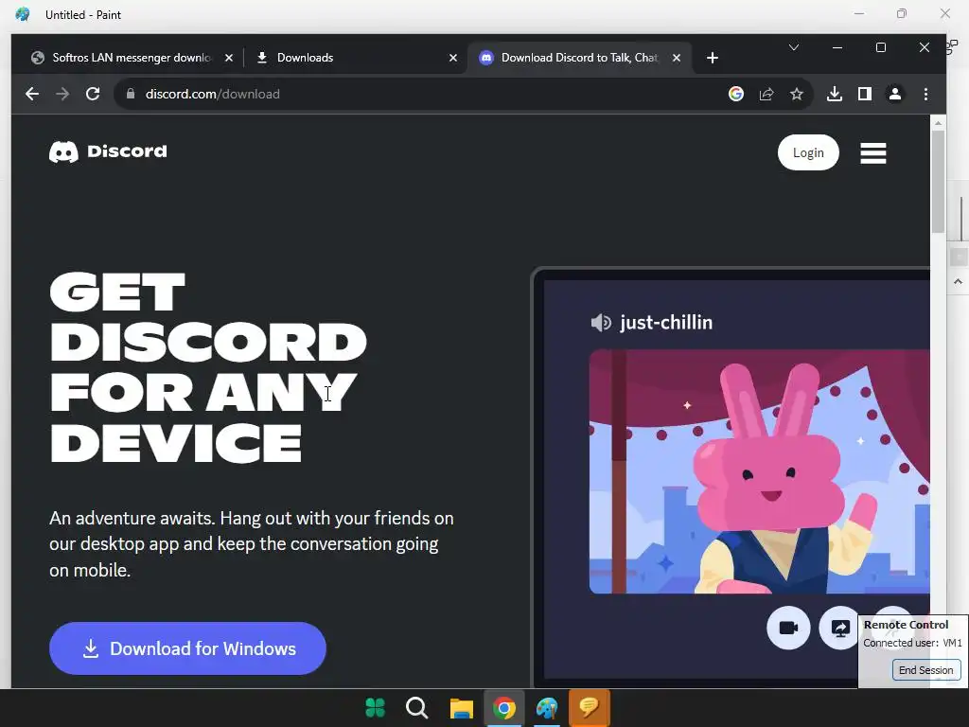Click the scrollbar up arrow
The image size is (969, 727).
[938, 123]
